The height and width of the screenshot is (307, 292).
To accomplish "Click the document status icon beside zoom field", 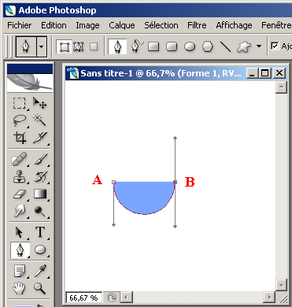I will (112, 298).
